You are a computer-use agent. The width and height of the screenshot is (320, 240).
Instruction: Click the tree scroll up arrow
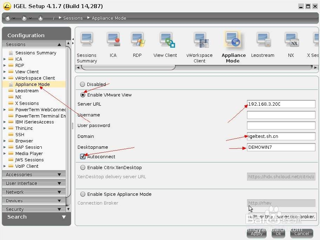coord(68,43)
